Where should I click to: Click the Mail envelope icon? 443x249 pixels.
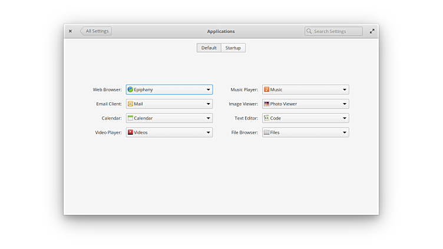click(130, 104)
